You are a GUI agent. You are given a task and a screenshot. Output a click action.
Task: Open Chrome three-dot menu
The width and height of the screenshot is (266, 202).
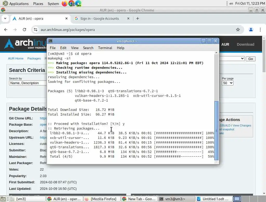tap(260, 30)
